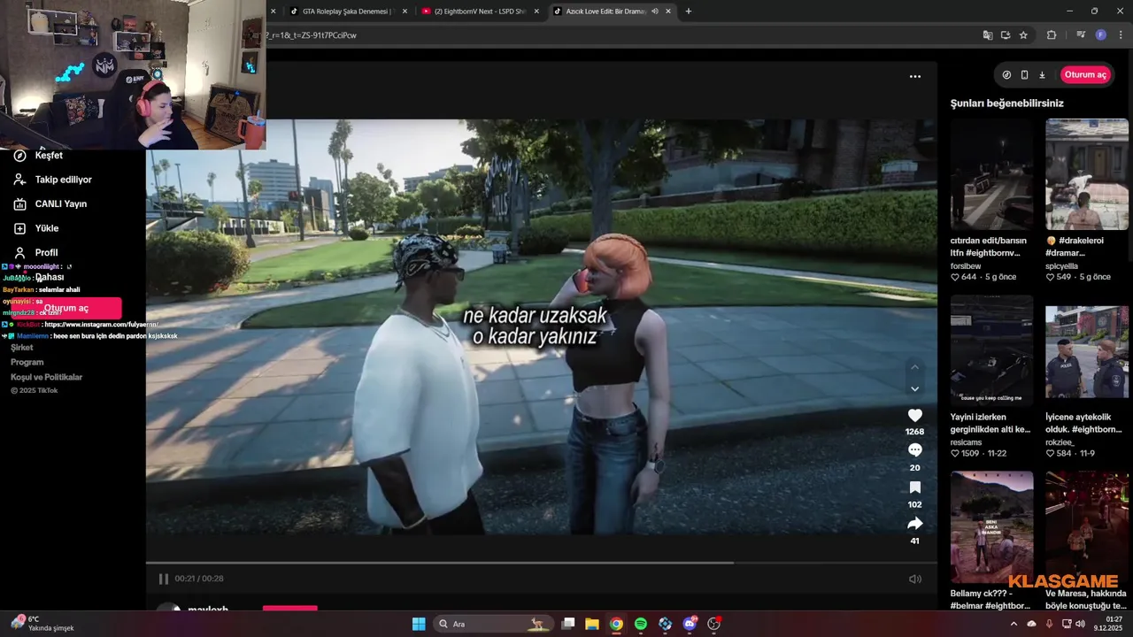
Task: Open the media controls icon in Chrome toolbar
Action: point(1081,35)
